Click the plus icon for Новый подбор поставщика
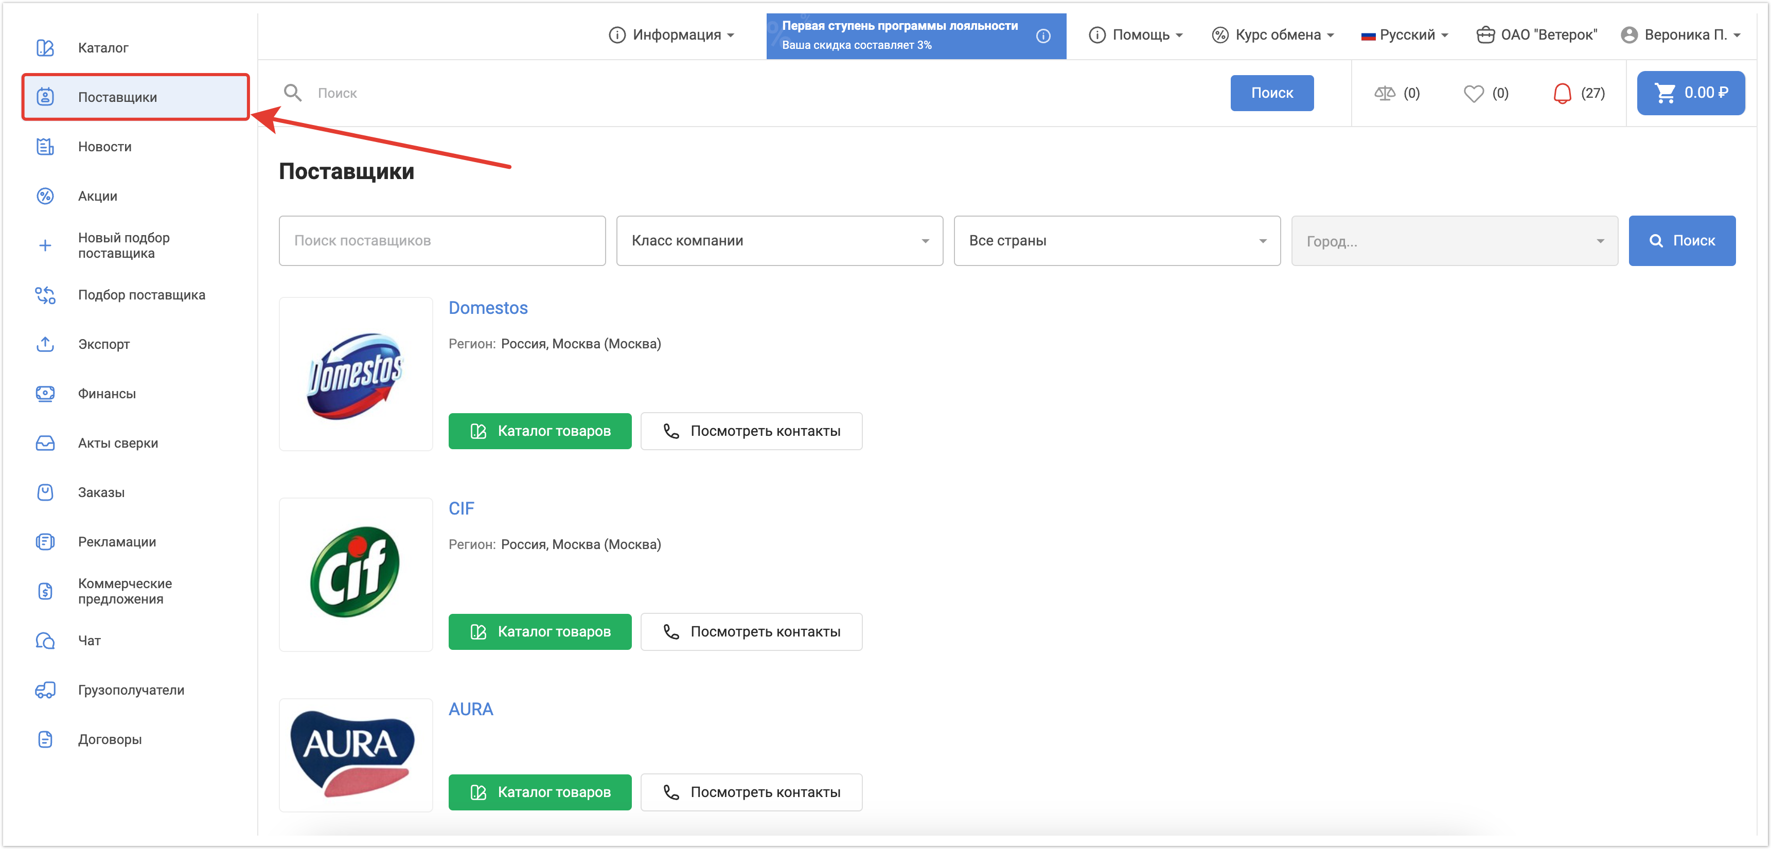 click(45, 245)
